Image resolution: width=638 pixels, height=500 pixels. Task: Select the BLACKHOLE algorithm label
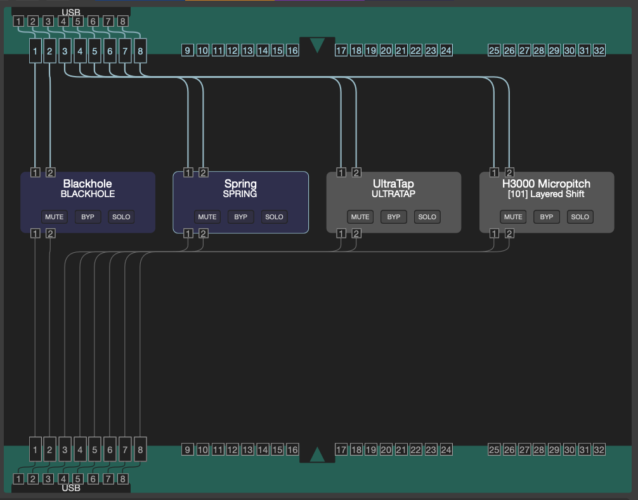point(88,194)
